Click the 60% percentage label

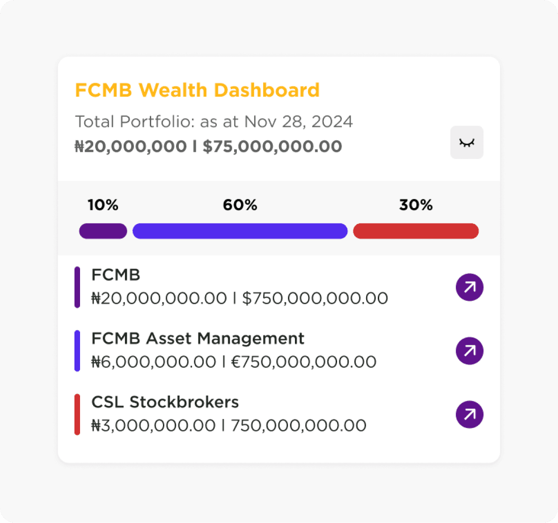(240, 205)
